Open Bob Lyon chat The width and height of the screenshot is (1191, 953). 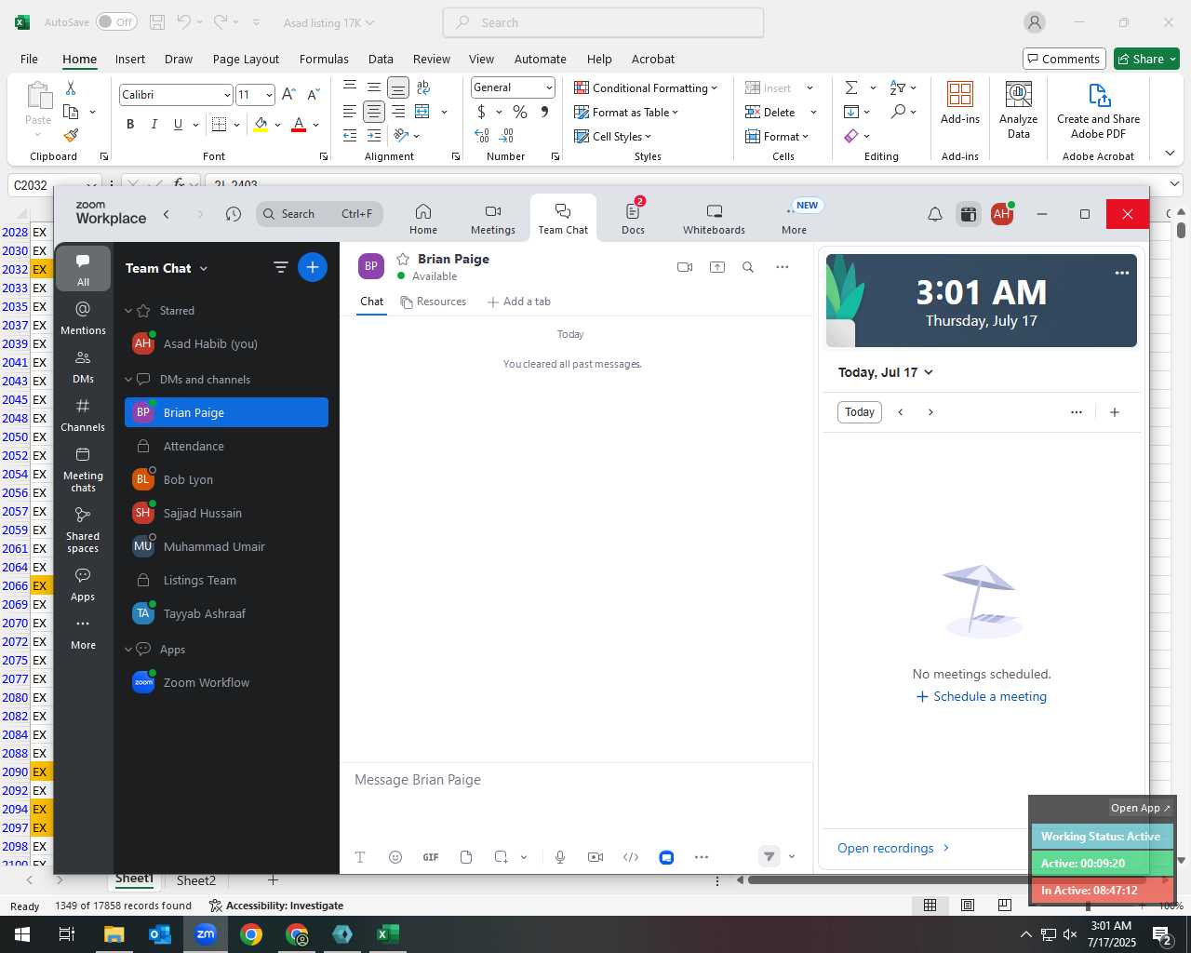click(x=226, y=479)
